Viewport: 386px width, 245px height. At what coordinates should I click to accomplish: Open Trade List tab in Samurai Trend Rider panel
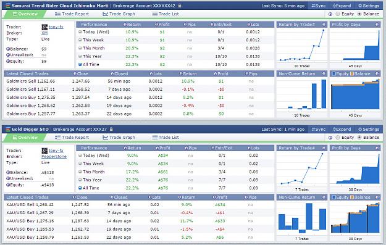166,14
